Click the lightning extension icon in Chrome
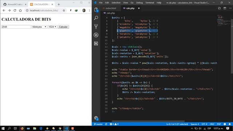Screen dimensions: 233x131 71,11
